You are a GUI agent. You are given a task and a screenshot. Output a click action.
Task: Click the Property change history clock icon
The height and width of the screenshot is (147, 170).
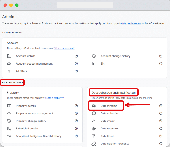tap(9, 121)
